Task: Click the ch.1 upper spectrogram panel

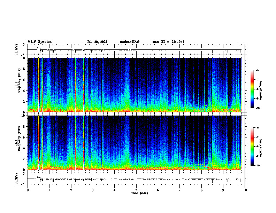Action: coord(135,85)
